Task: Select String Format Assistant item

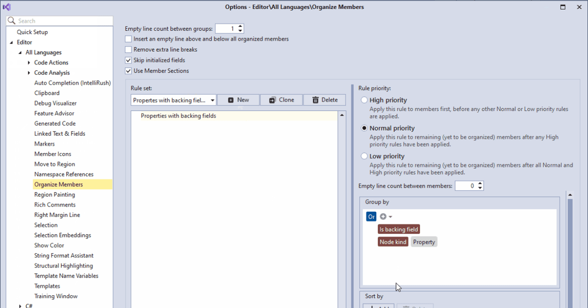Action: coord(64,256)
